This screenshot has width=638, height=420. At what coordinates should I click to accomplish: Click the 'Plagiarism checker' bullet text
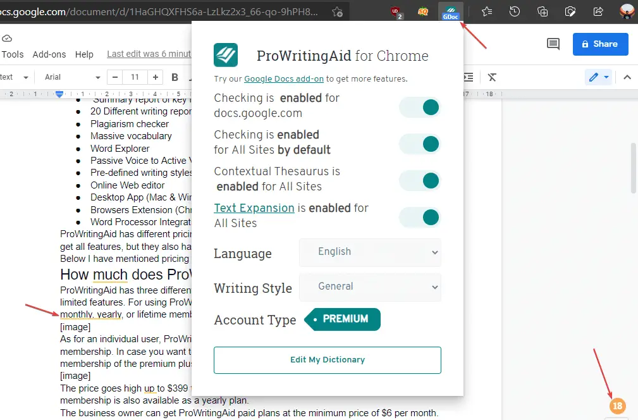(130, 124)
